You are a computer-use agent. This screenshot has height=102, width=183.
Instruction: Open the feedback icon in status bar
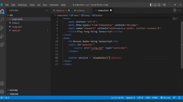point(174,98)
